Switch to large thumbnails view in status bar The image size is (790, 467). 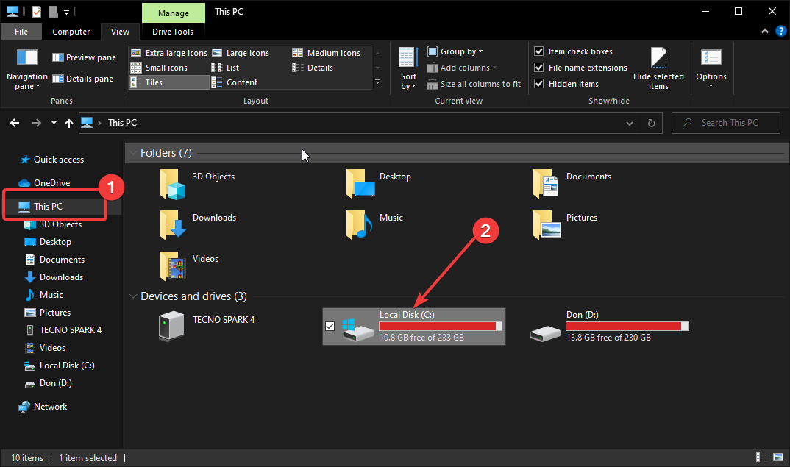tap(778, 457)
